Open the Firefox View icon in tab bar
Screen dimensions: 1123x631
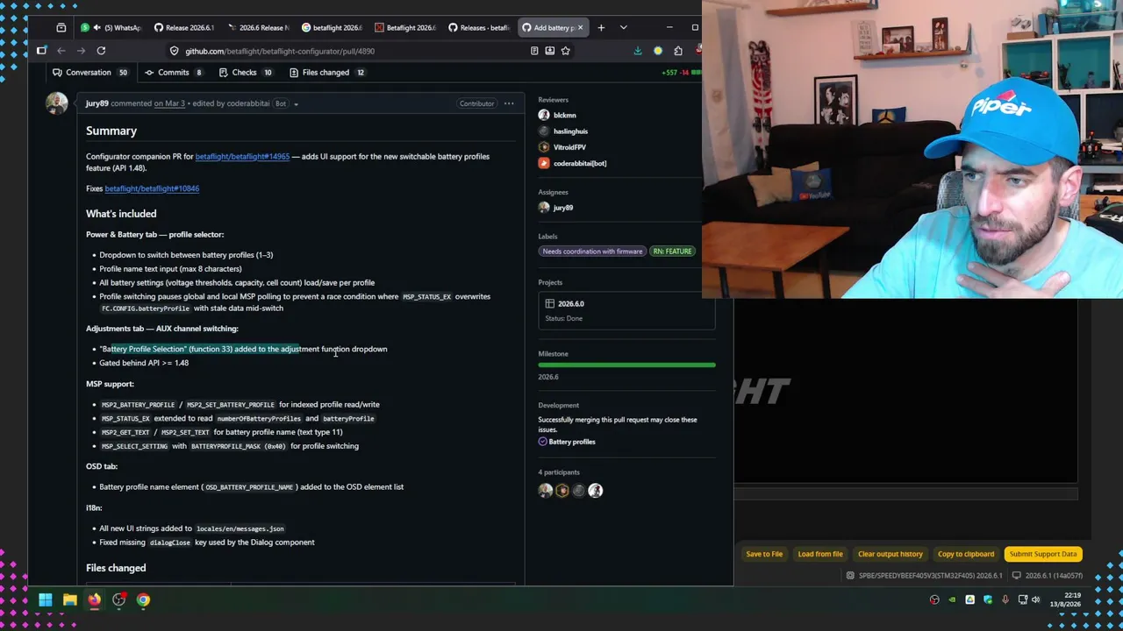(x=61, y=27)
